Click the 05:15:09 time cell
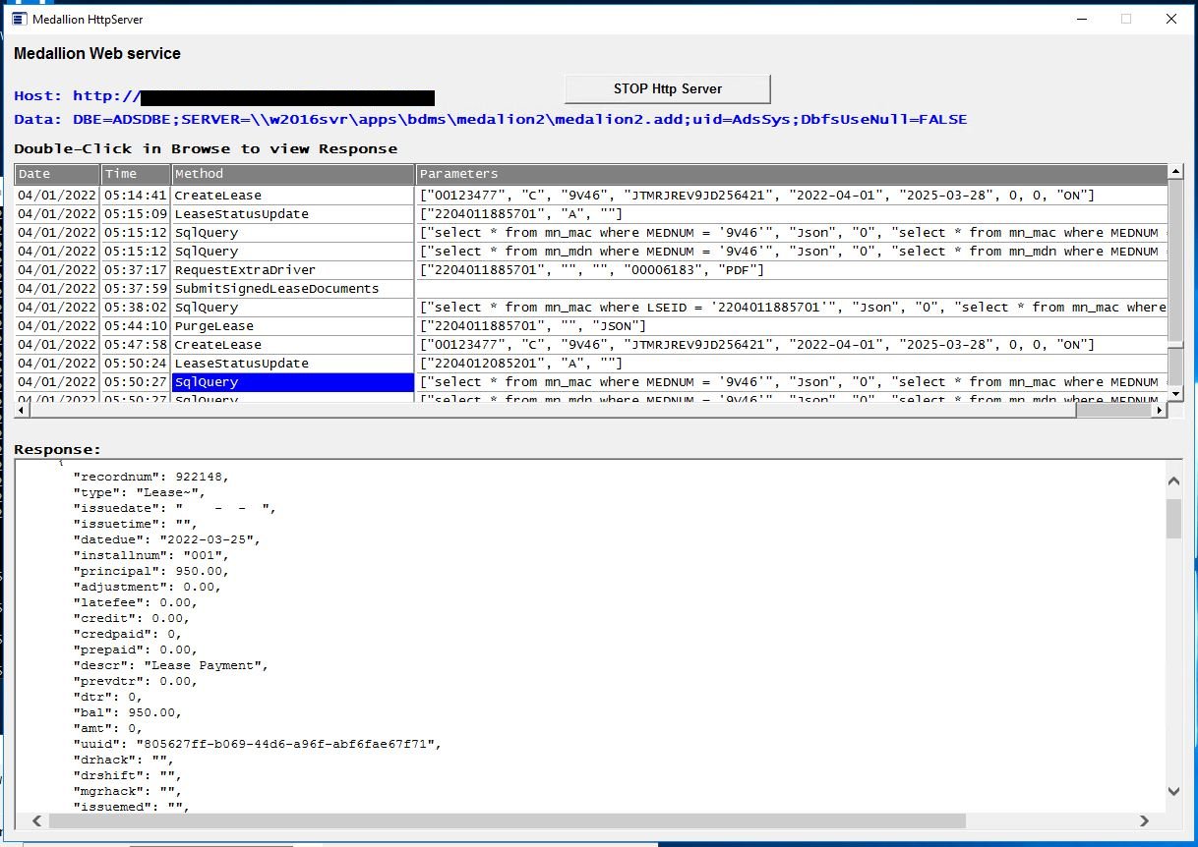The height and width of the screenshot is (847, 1198). pyautogui.click(x=136, y=214)
